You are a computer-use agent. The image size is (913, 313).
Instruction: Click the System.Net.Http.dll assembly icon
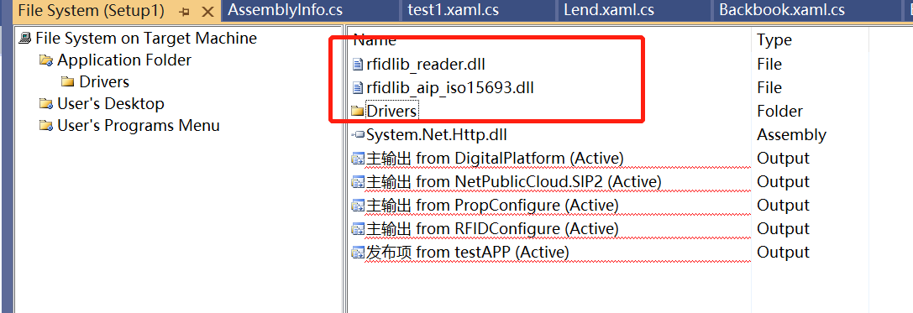pyautogui.click(x=358, y=135)
